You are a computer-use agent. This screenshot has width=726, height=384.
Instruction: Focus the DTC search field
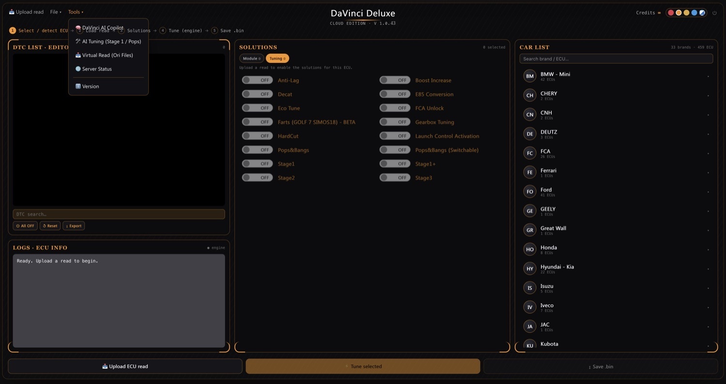coord(119,214)
